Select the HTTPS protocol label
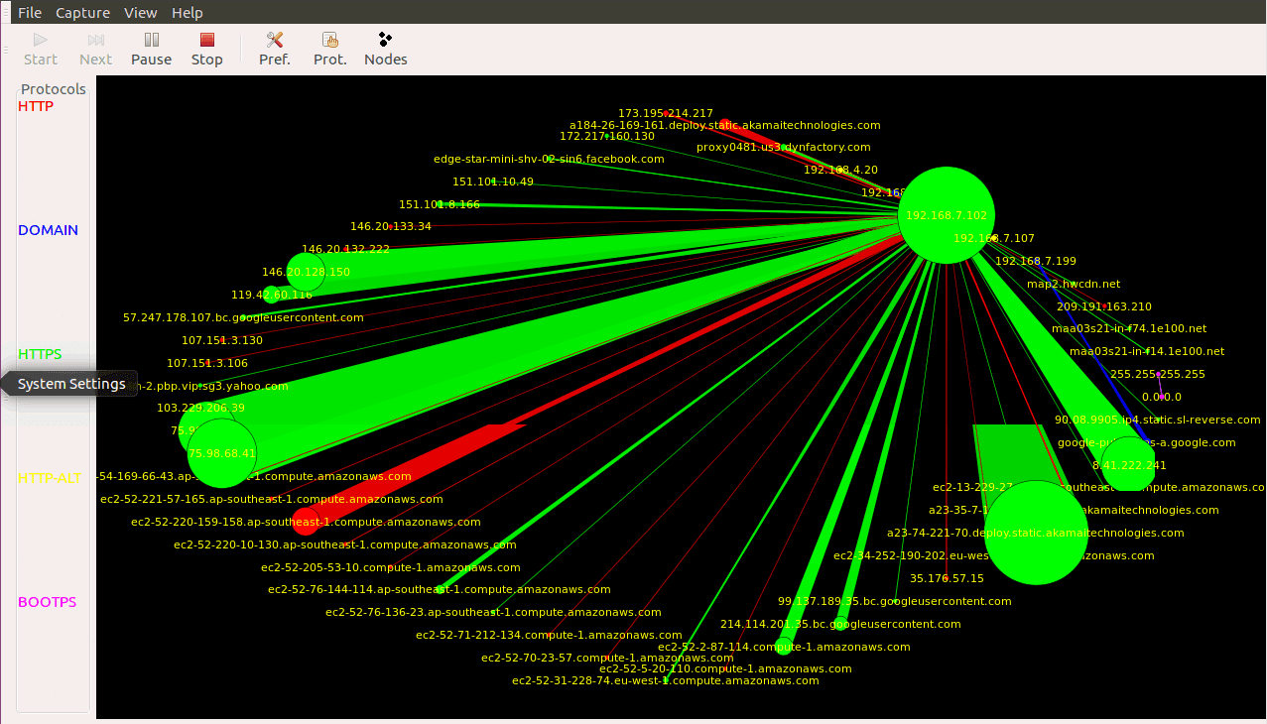 pos(40,353)
